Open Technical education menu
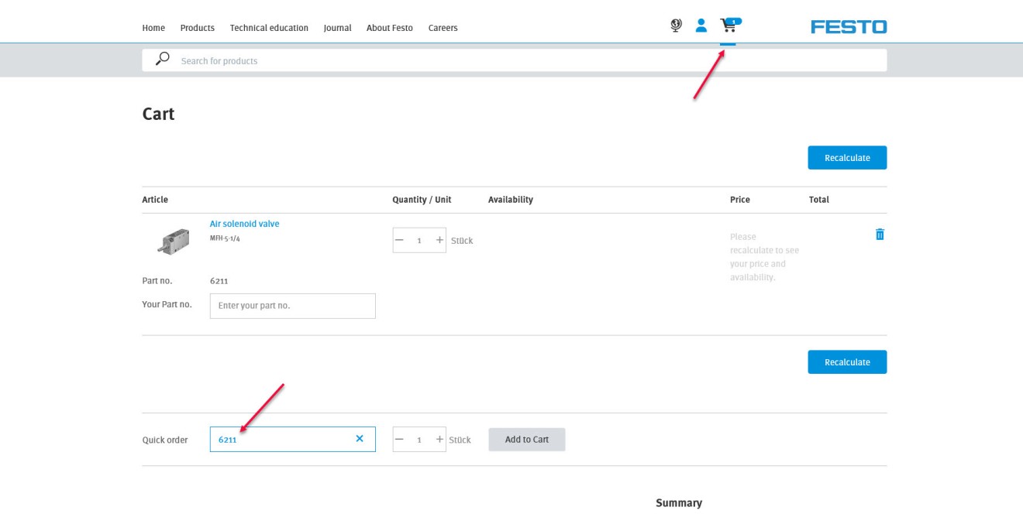This screenshot has width=1023, height=514. [x=269, y=28]
